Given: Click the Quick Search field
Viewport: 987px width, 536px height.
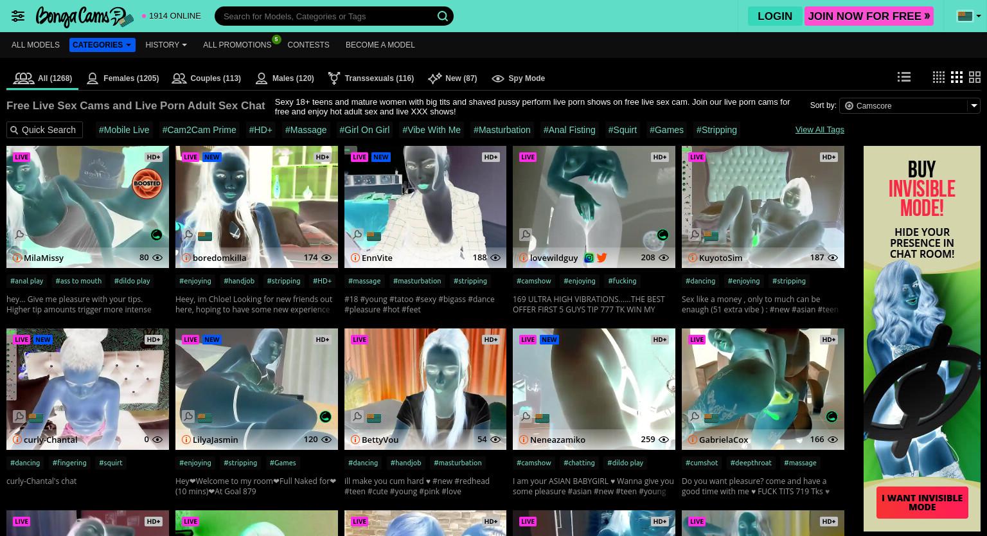Looking at the screenshot, I should [x=44, y=130].
